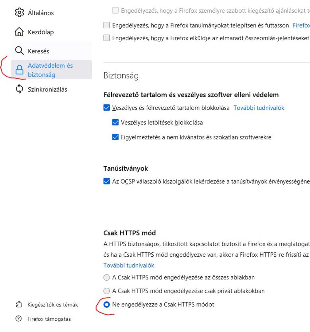Image resolution: width=310 pixels, height=332 pixels.
Task: Click the Kezdőlap house icon
Action: pos(19,32)
